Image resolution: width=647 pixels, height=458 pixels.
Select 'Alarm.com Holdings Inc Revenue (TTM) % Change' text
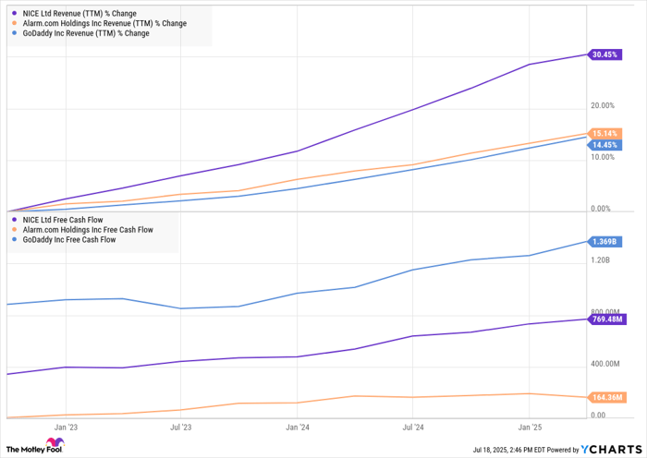(x=104, y=23)
